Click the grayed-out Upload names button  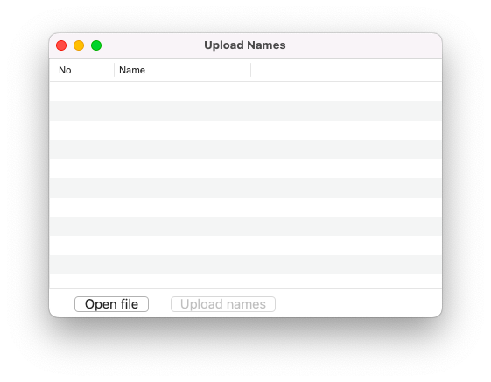223,304
